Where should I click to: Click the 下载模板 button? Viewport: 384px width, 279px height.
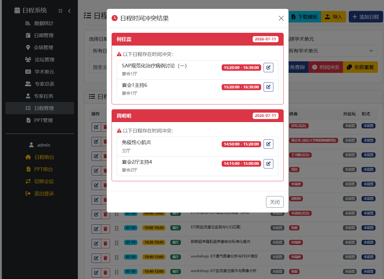pyautogui.click(x=305, y=17)
